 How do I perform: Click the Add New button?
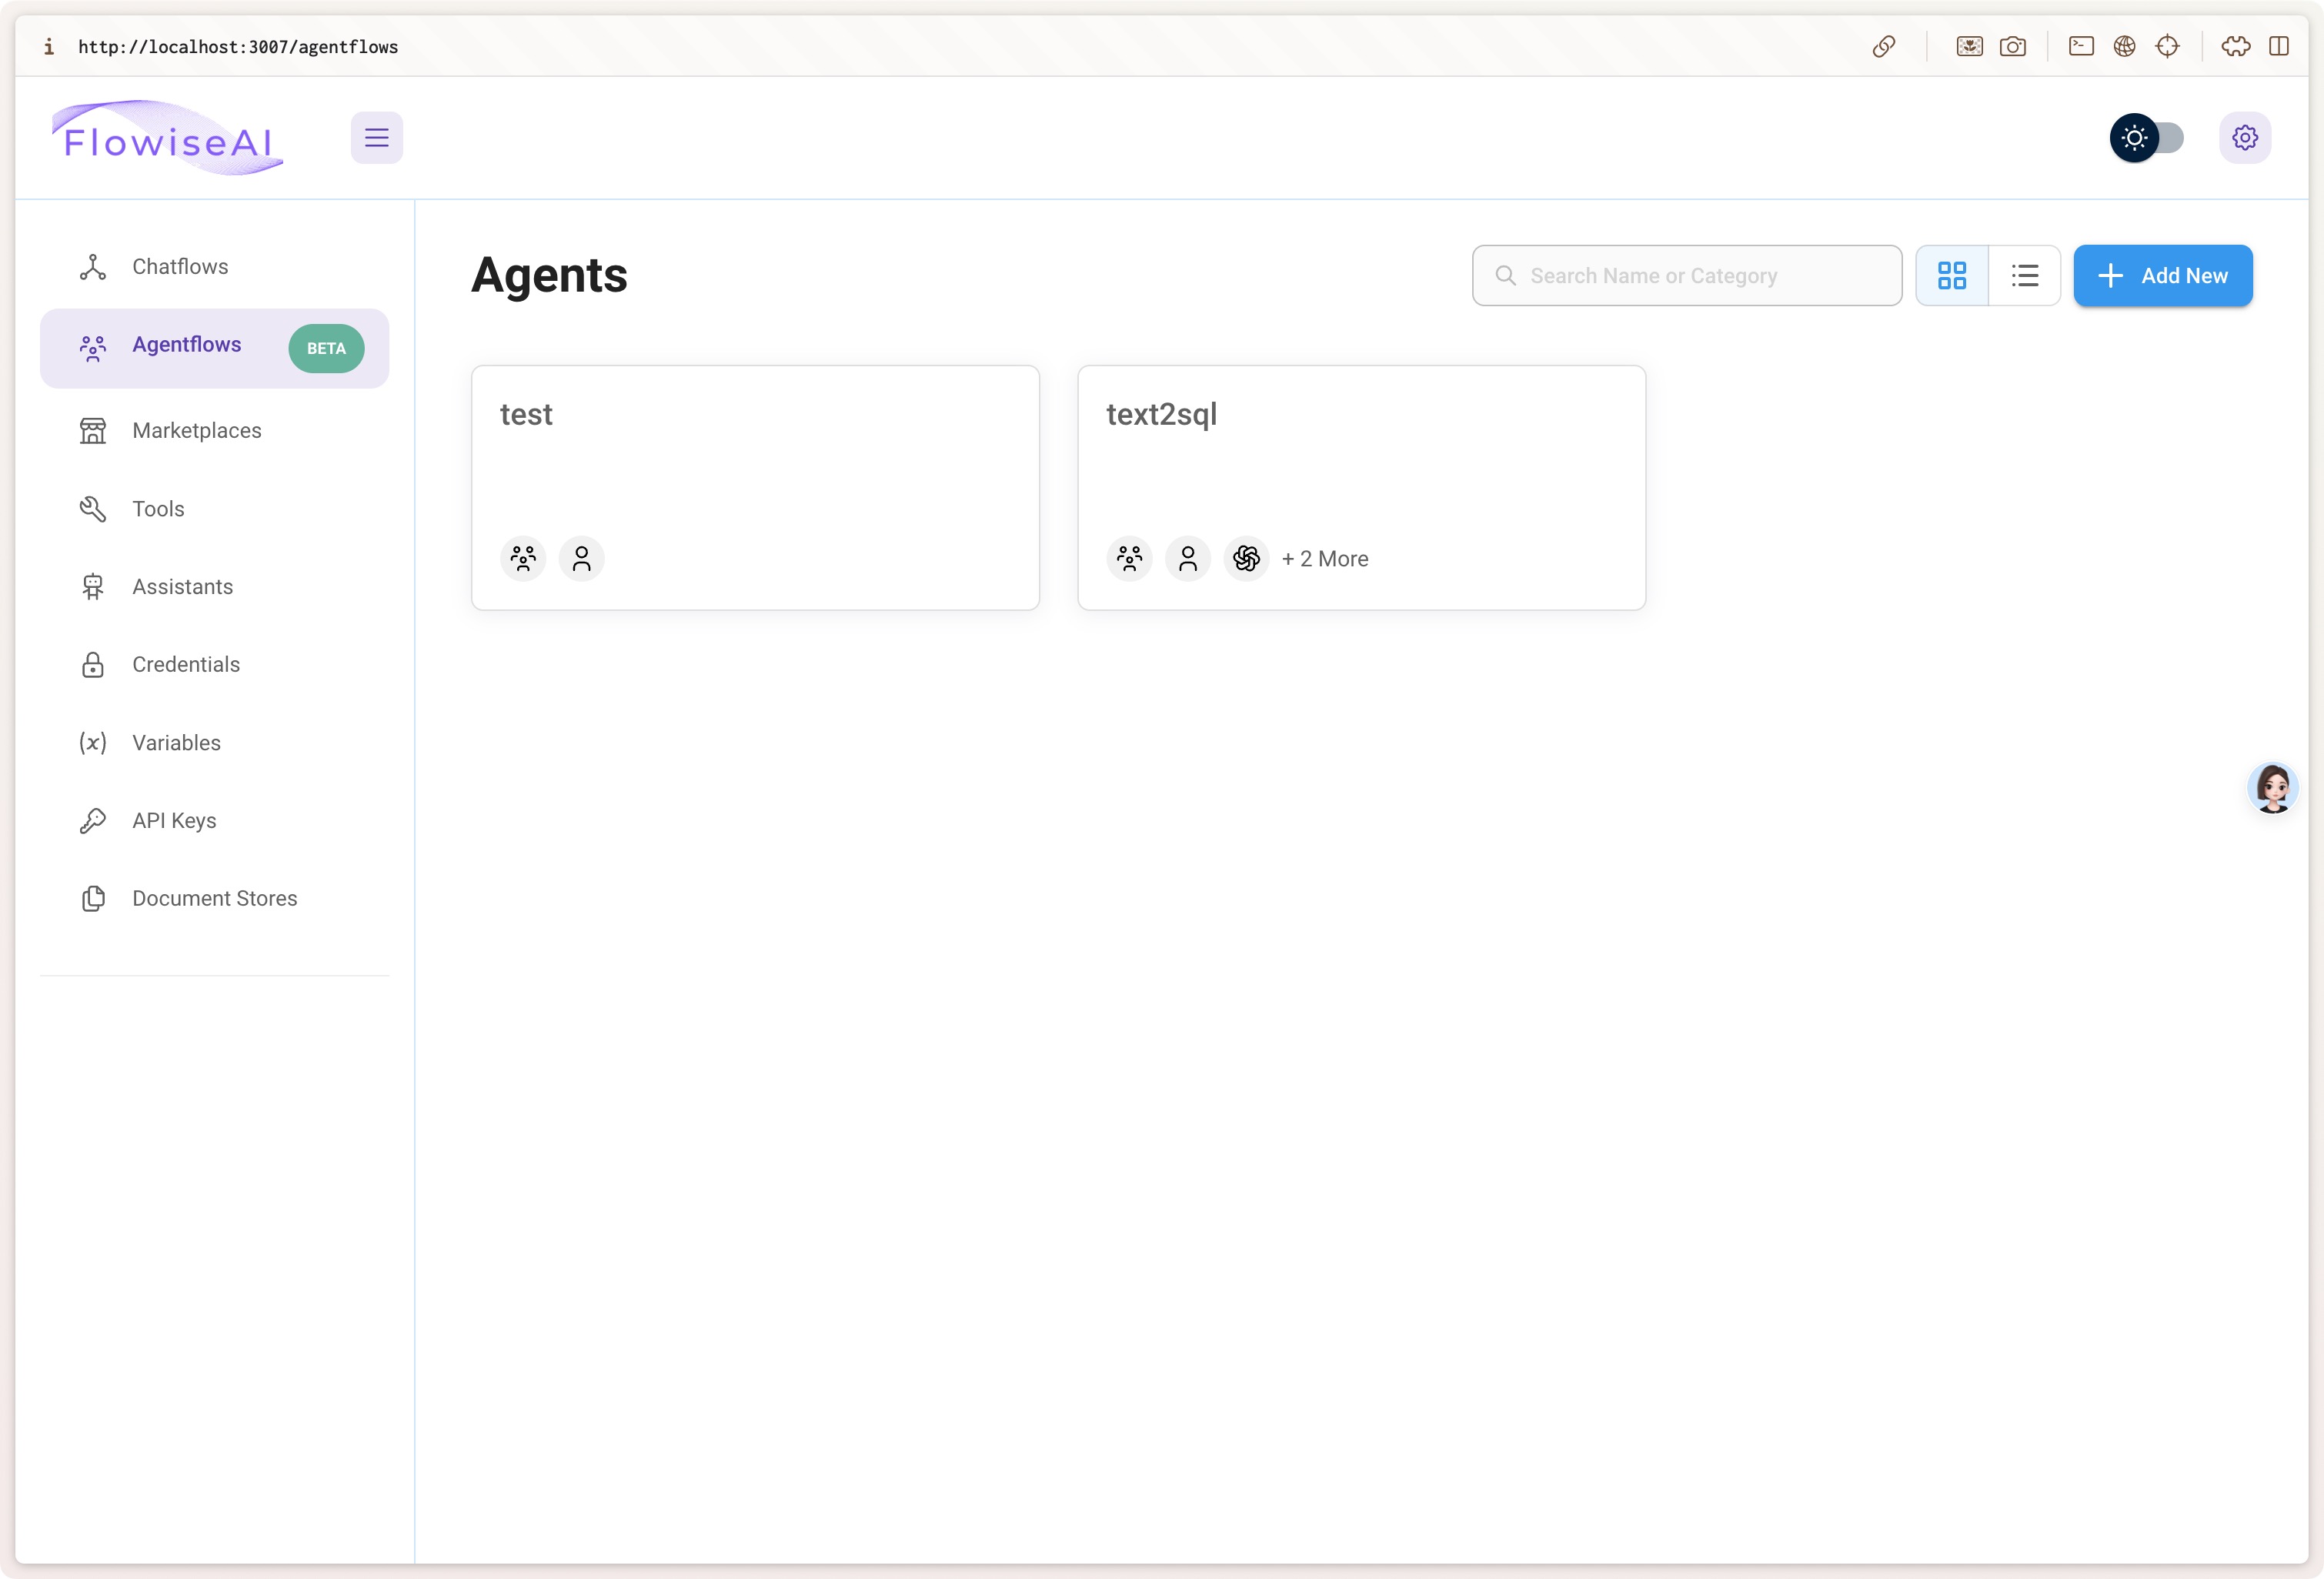pos(2162,275)
